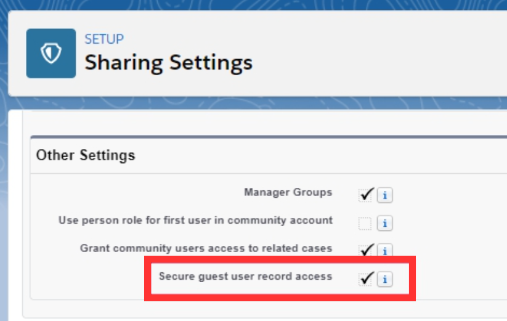Click the Other Settings section header
507x321 pixels.
(x=86, y=155)
